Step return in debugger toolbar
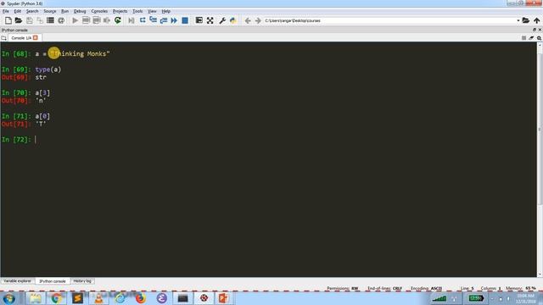The height and width of the screenshot is (305, 543). pyautogui.click(x=164, y=20)
